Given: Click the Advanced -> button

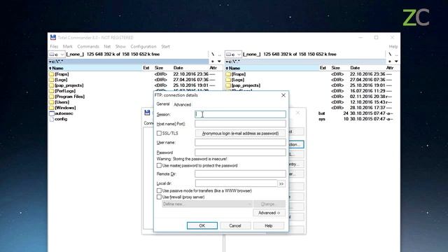Looking at the screenshot, I should [269, 213].
